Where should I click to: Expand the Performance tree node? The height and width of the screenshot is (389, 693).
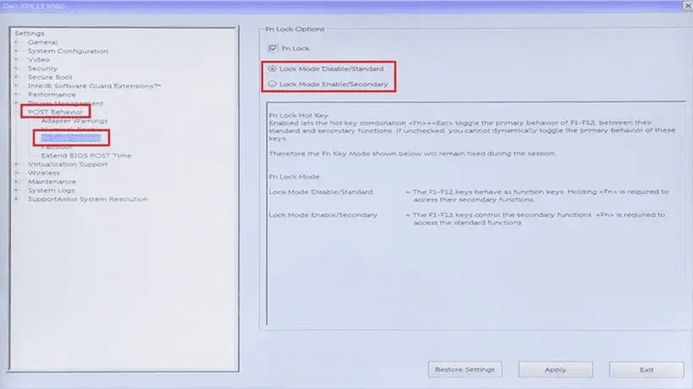pos(16,94)
